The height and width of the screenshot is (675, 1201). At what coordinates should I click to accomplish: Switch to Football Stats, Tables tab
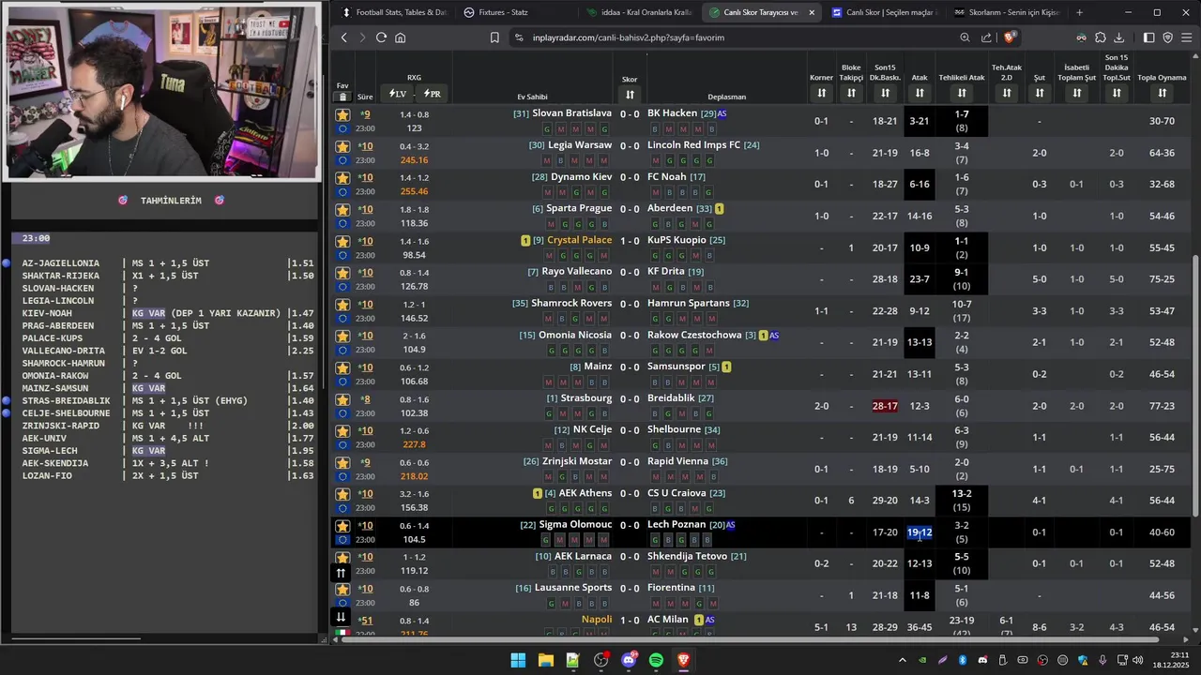pos(394,12)
